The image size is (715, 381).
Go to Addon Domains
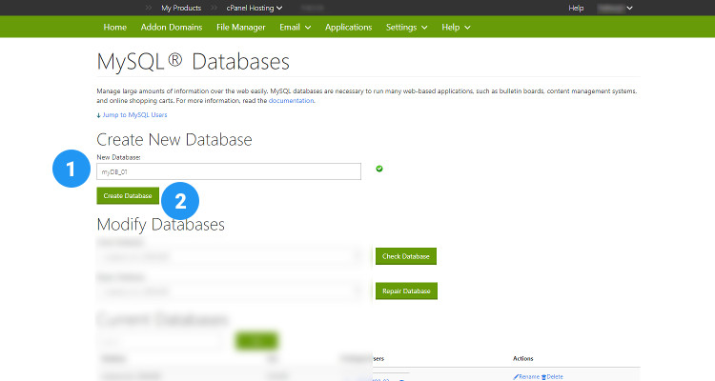[x=172, y=28]
